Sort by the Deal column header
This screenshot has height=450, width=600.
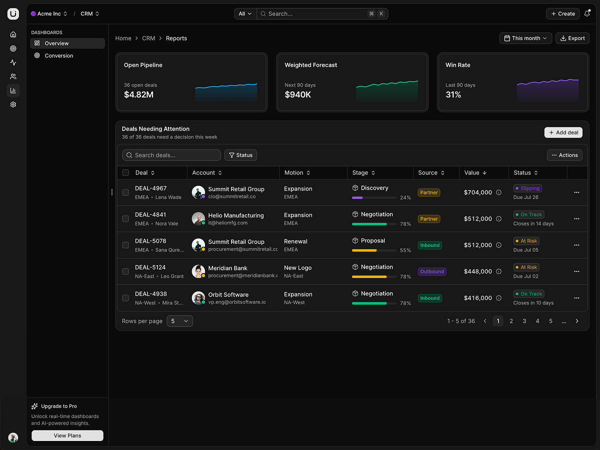pos(145,173)
